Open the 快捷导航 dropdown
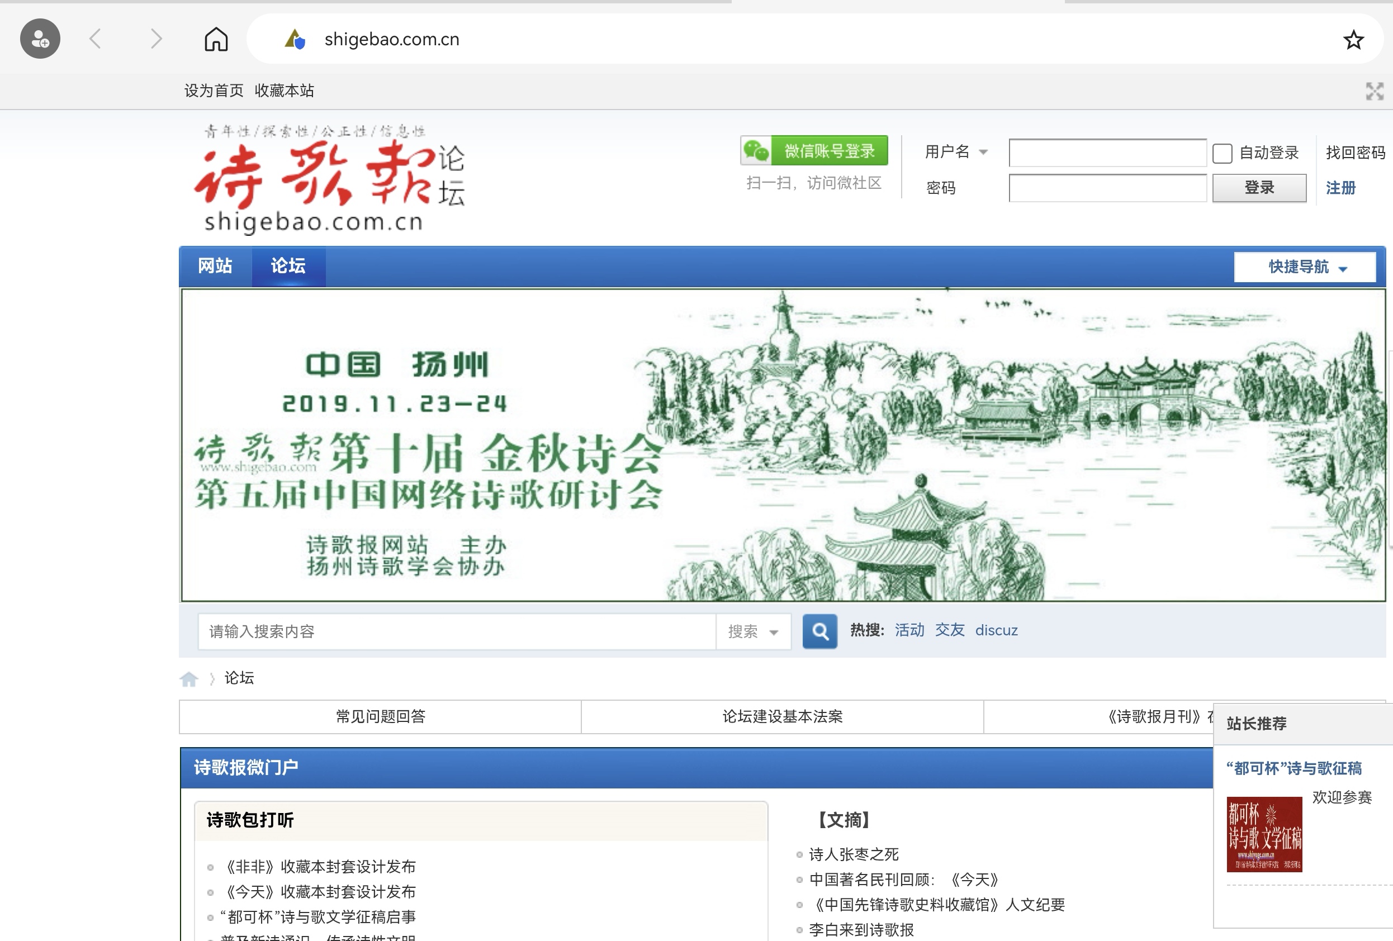Viewport: 1393px width, 941px height. tap(1304, 267)
